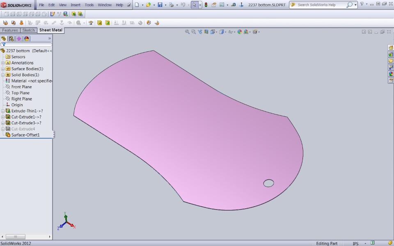Open Appearances icon in task pane
Image resolution: width=394 pixels, height=246 pixels.
(x=391, y=74)
